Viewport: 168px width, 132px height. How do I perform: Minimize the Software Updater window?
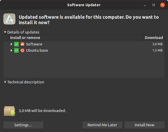145,5
